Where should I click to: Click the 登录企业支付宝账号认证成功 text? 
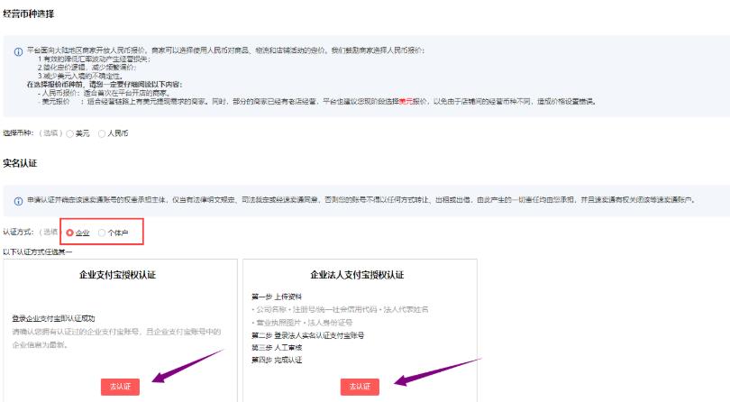(x=54, y=319)
